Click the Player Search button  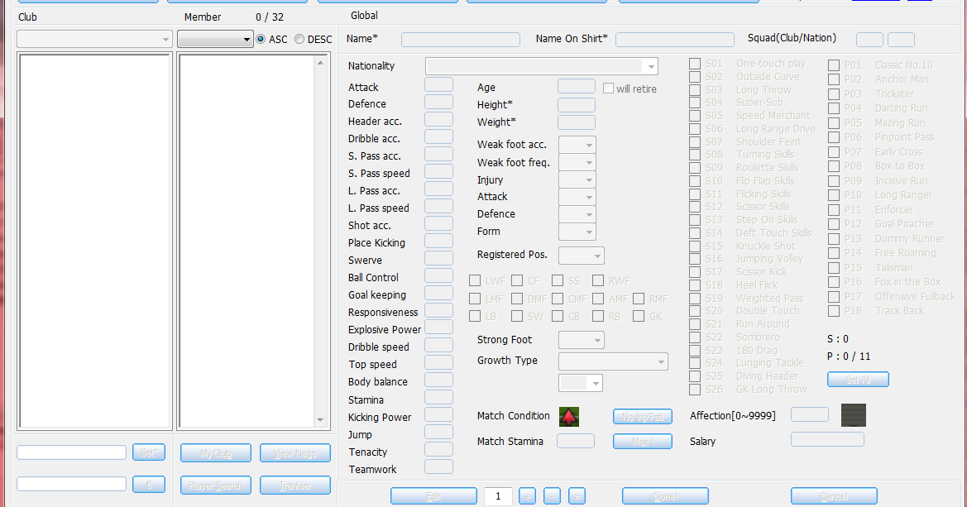point(215,485)
